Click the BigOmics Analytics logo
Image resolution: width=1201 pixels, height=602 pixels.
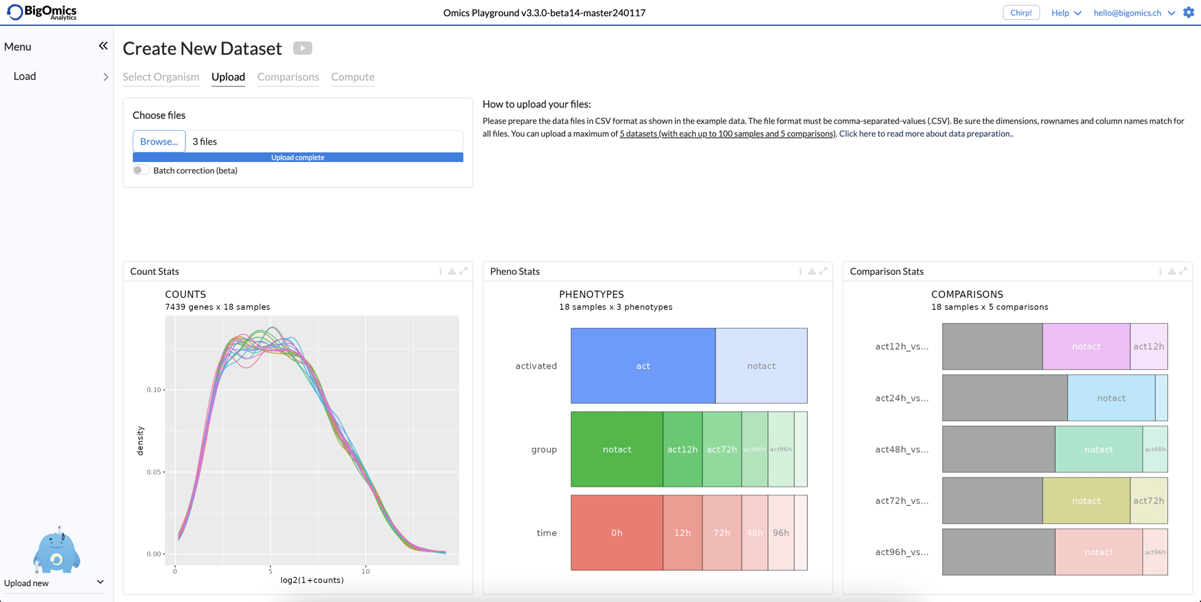tap(42, 12)
